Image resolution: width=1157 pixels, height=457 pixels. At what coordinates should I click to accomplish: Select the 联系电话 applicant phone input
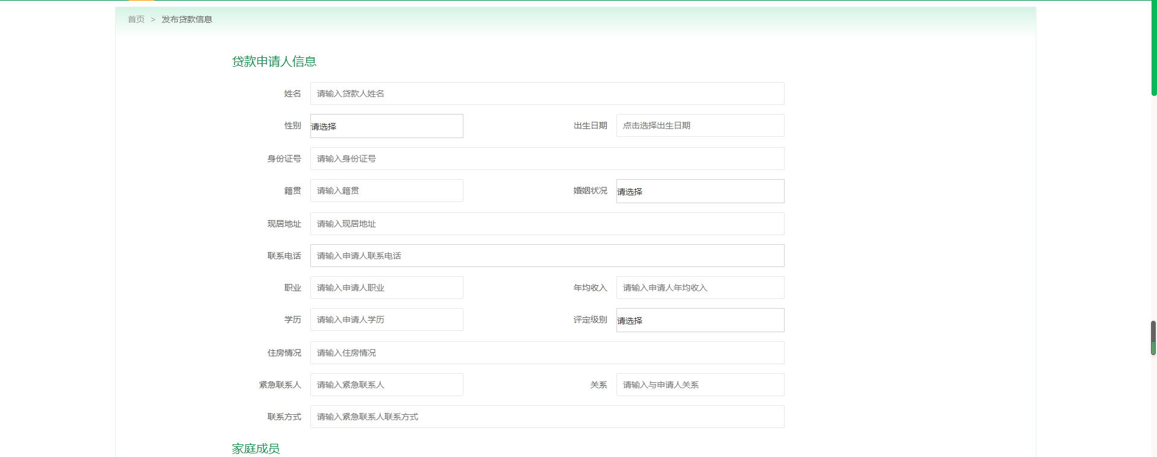[x=547, y=256]
